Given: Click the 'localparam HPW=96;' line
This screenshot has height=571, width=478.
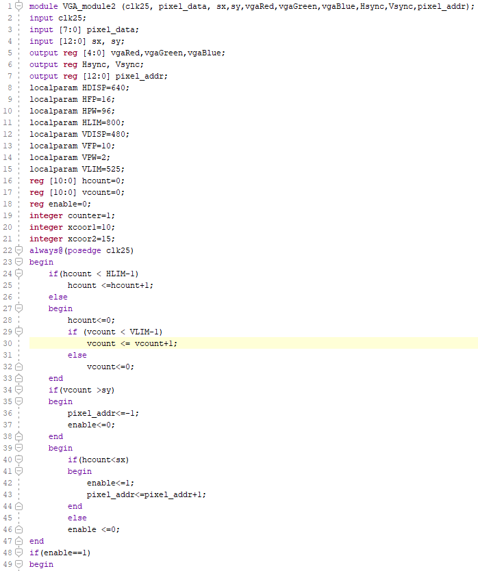Looking at the screenshot, I should click(72, 111).
